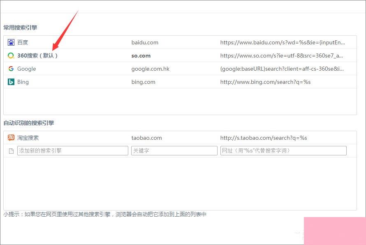
Task: Click the taobao.com keyword cell
Action: pos(146,138)
